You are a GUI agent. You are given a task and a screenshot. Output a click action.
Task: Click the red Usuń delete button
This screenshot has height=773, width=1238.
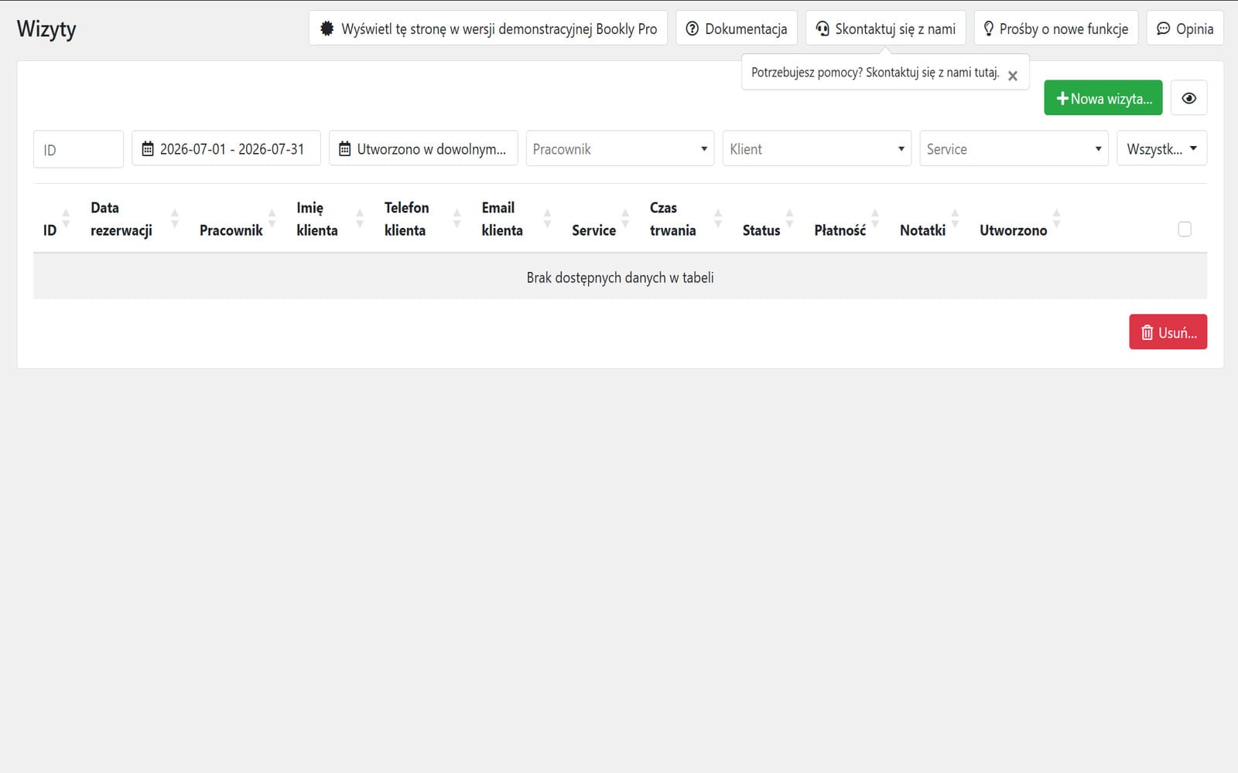1168,332
